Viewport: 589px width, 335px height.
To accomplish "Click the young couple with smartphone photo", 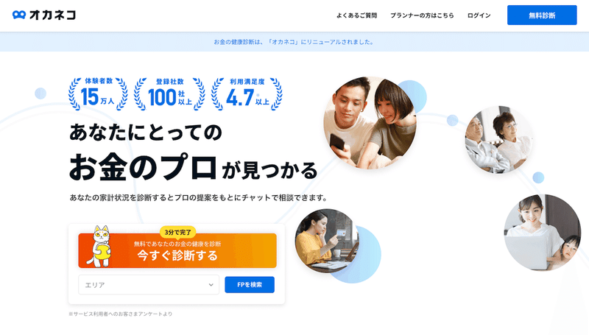I will point(370,123).
